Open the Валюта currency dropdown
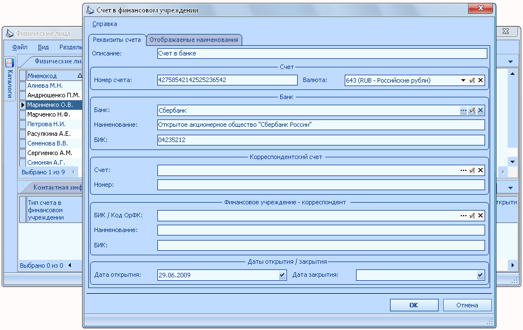The image size is (523, 330). [x=463, y=80]
